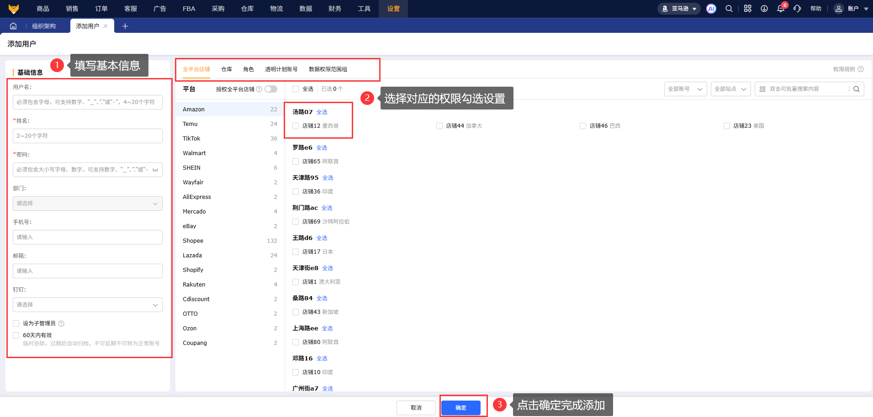Click 全选 link for 汤路07

click(x=322, y=112)
